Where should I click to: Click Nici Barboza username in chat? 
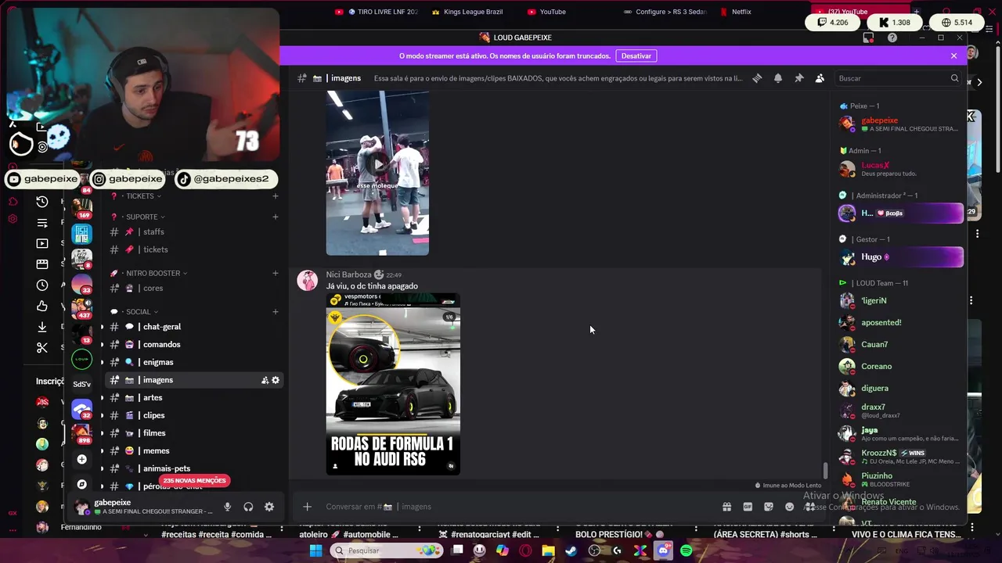(349, 274)
